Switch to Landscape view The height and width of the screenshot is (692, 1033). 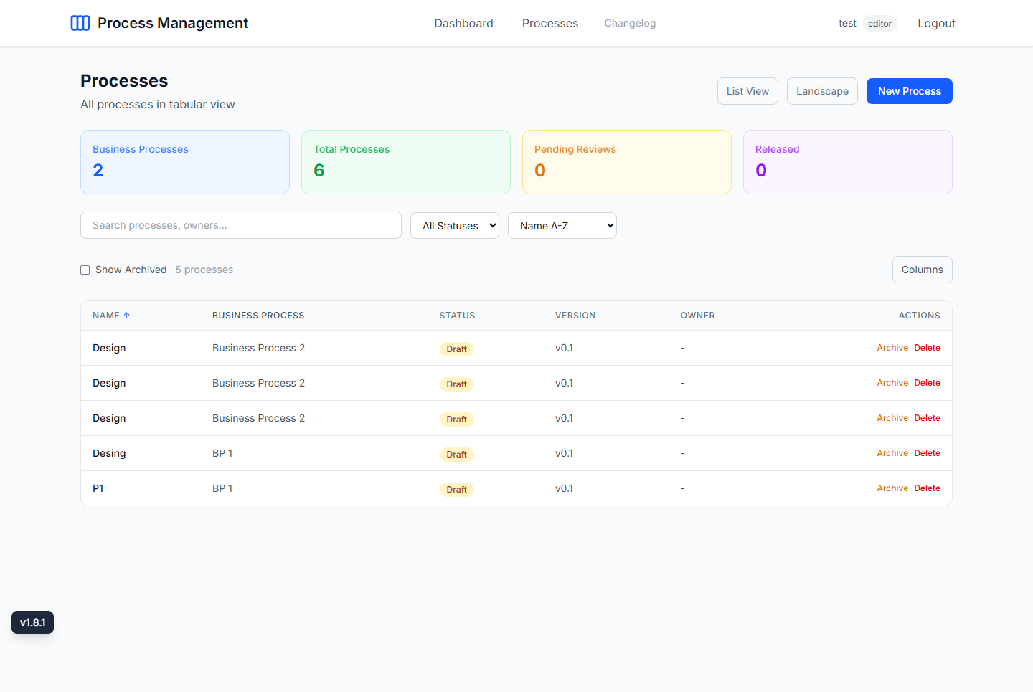point(822,91)
